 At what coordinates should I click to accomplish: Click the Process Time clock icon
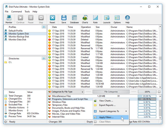click(x=6, y=116)
